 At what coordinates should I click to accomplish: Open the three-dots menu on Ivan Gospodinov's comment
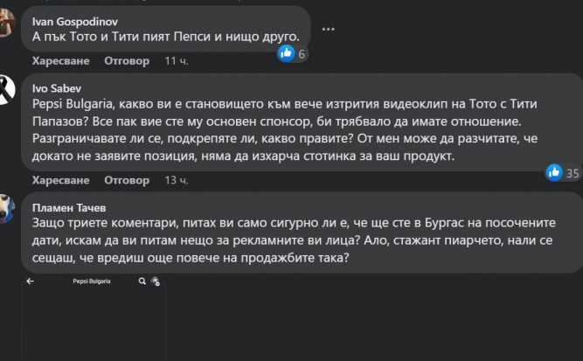[329, 29]
